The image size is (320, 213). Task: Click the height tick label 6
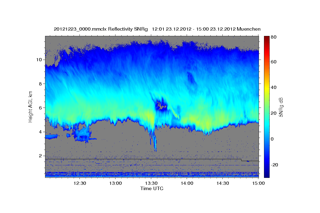pyautogui.click(x=41, y=108)
